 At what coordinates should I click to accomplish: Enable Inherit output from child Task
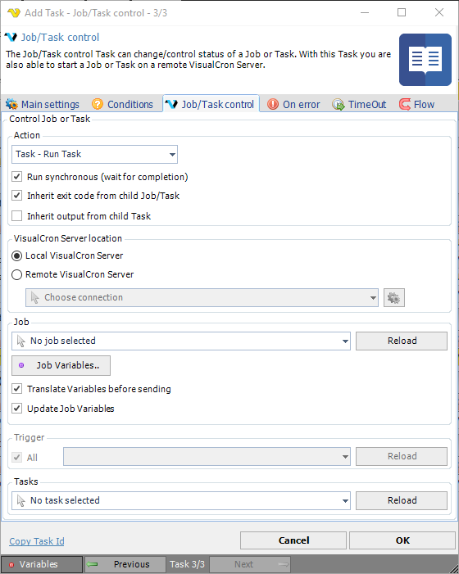coord(17,216)
